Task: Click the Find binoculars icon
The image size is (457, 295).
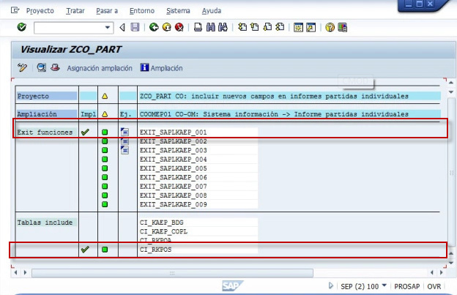Action: tap(210, 27)
